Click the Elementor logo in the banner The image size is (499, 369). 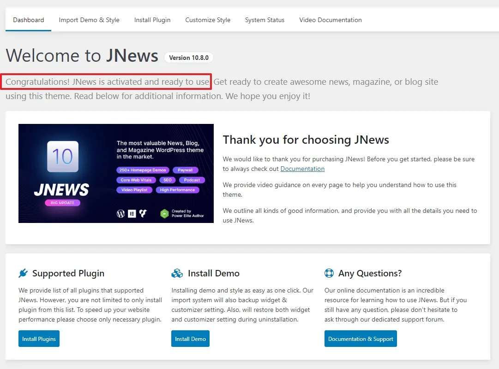coord(132,214)
